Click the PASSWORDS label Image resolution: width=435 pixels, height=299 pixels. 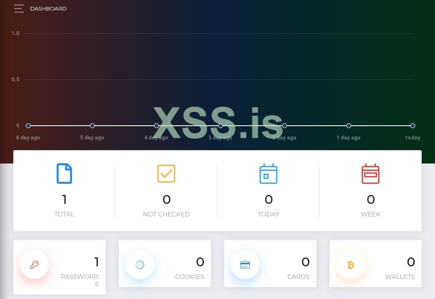click(x=80, y=280)
